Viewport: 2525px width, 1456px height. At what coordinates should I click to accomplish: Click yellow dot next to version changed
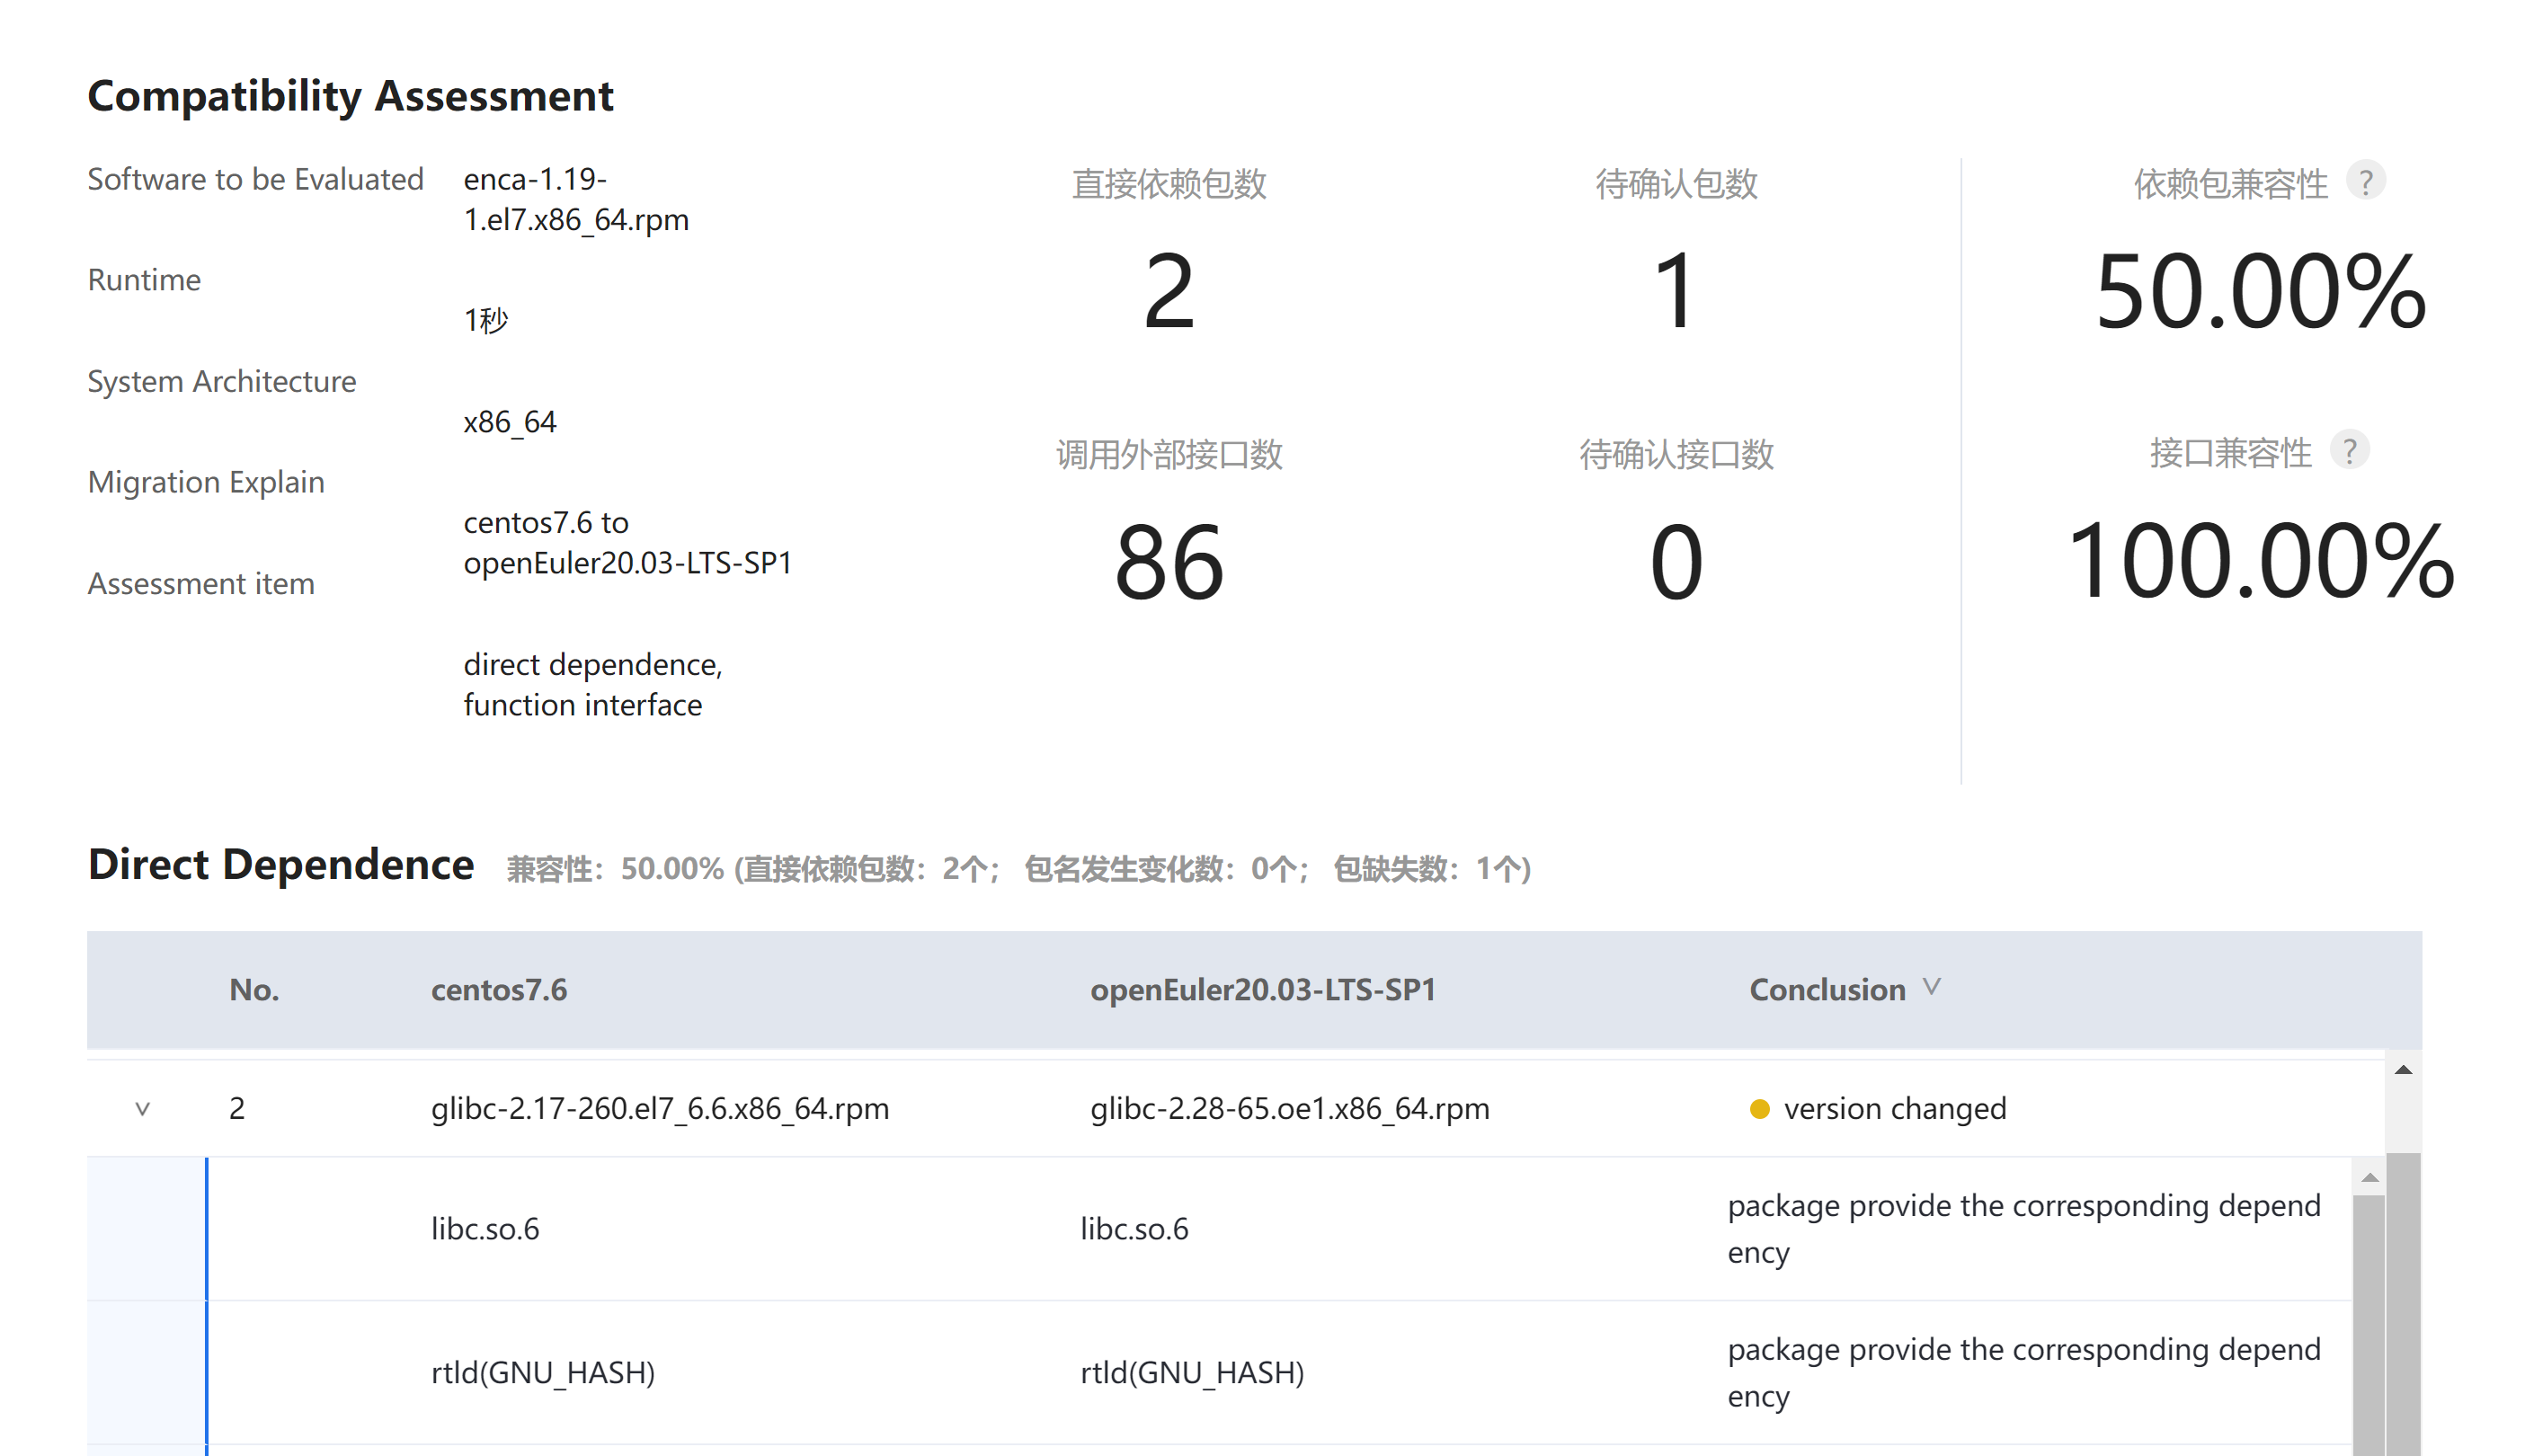coord(1759,1109)
